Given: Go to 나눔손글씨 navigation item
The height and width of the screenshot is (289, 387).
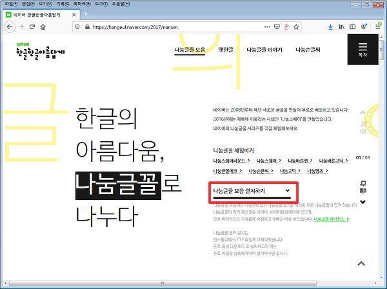Looking at the screenshot, I should (308, 50).
